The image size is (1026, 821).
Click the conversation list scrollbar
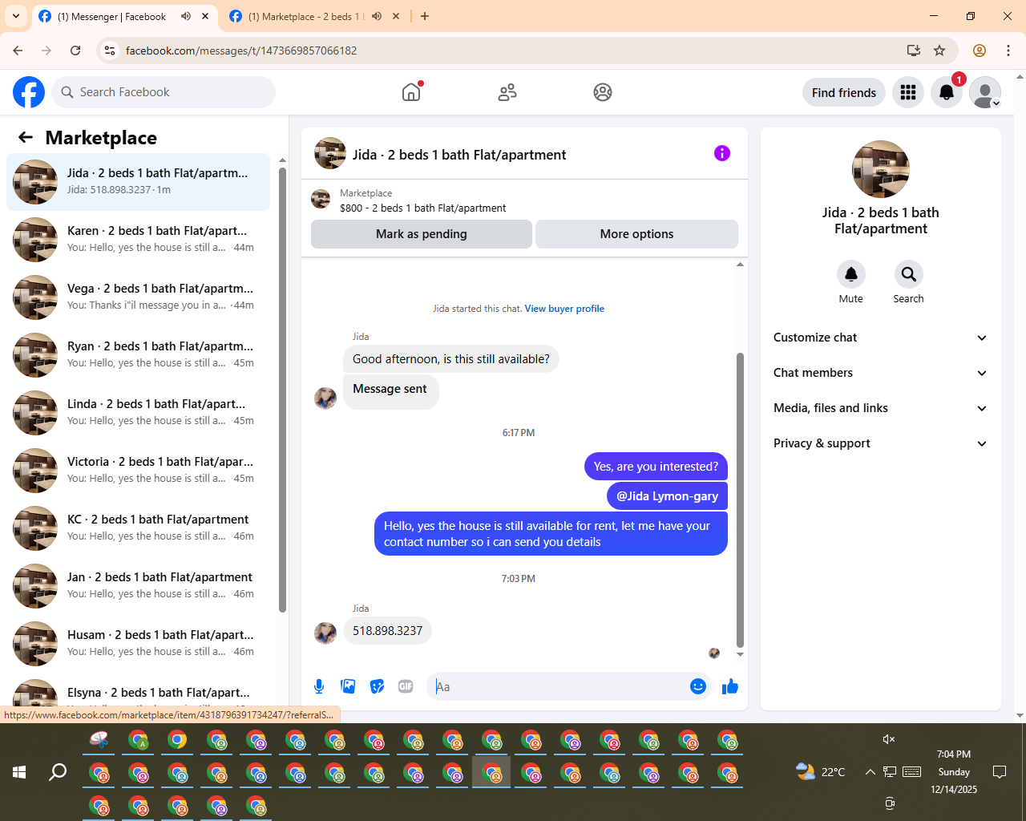(x=282, y=390)
